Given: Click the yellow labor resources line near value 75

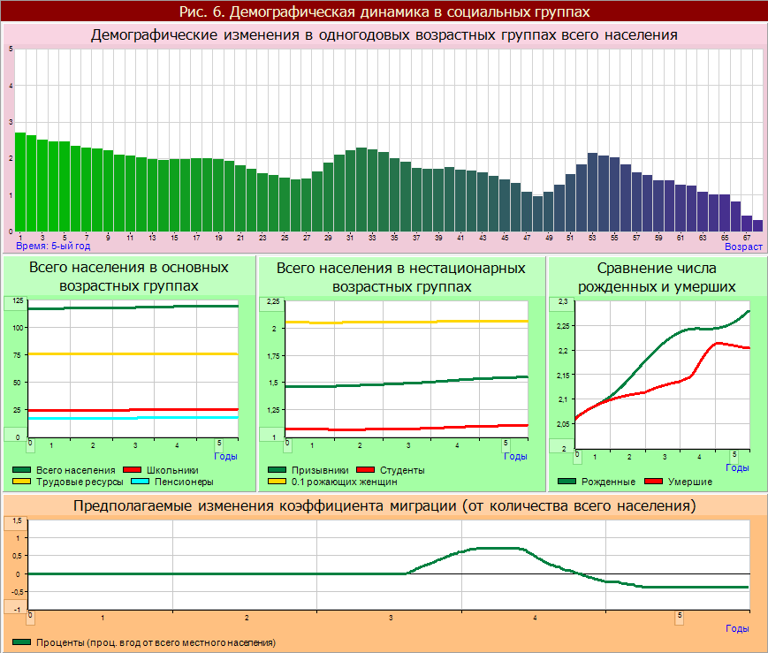Looking at the screenshot, I should coord(133,353).
